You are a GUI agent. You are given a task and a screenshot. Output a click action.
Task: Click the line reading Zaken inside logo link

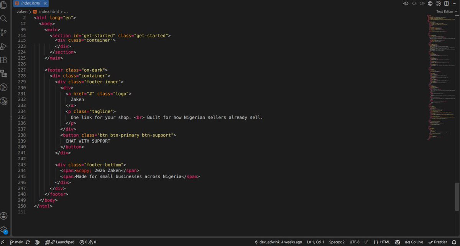point(77,99)
